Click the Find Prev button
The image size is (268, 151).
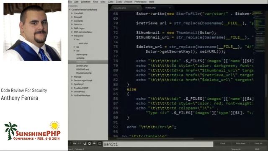[x=240, y=143]
